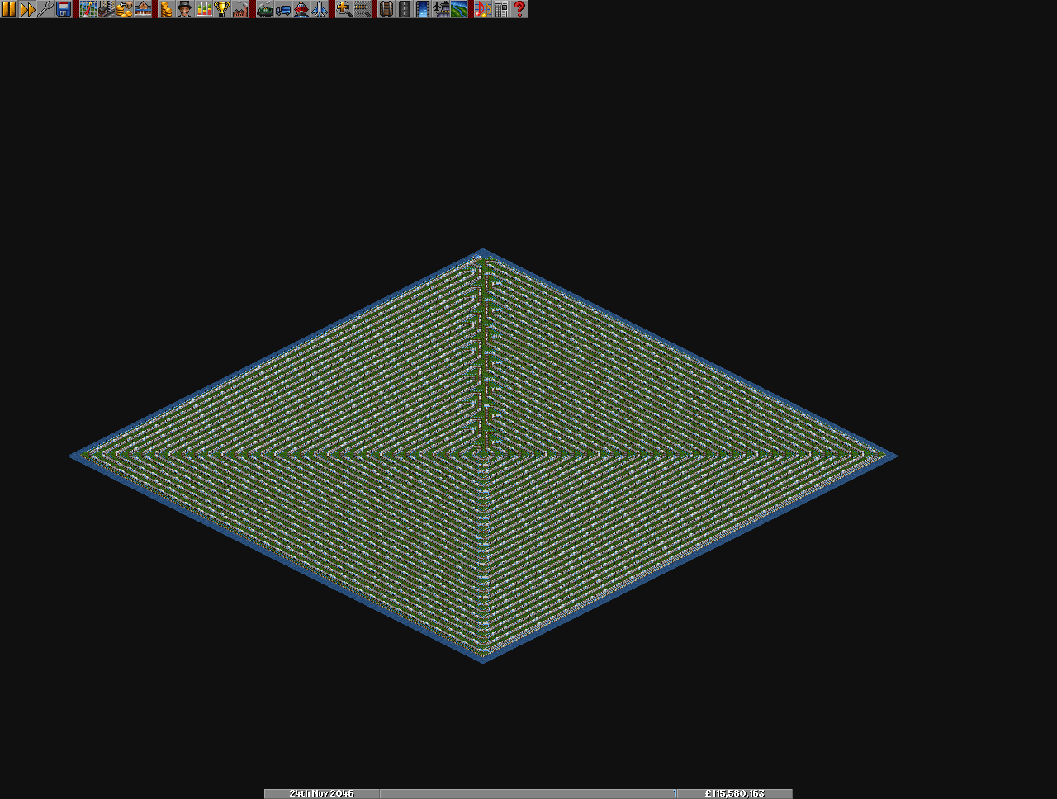The image size is (1057, 799).
Task: Open railway construction toolbar
Action: tap(386, 9)
